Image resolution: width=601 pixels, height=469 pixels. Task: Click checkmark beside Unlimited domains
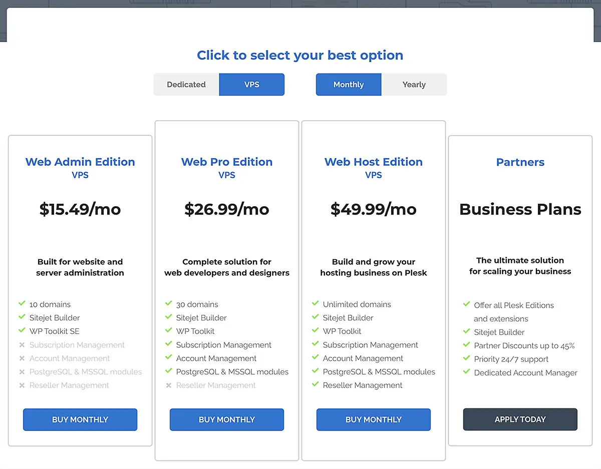click(x=316, y=303)
